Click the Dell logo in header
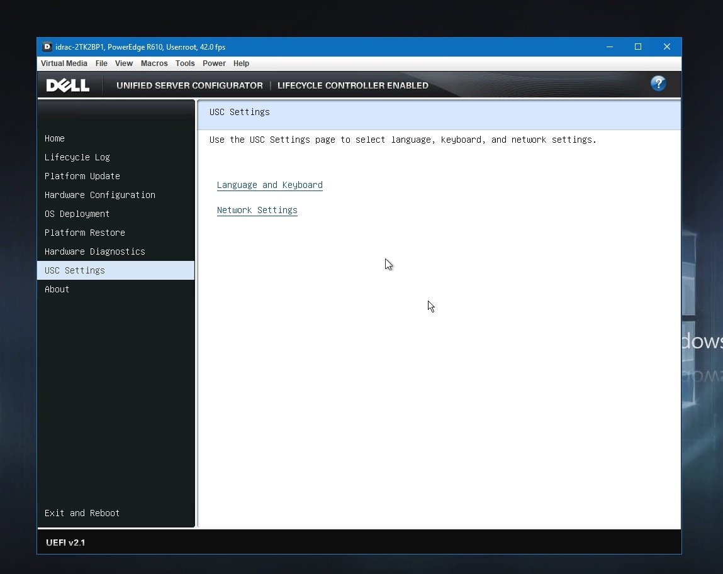The image size is (723, 574). pos(68,86)
